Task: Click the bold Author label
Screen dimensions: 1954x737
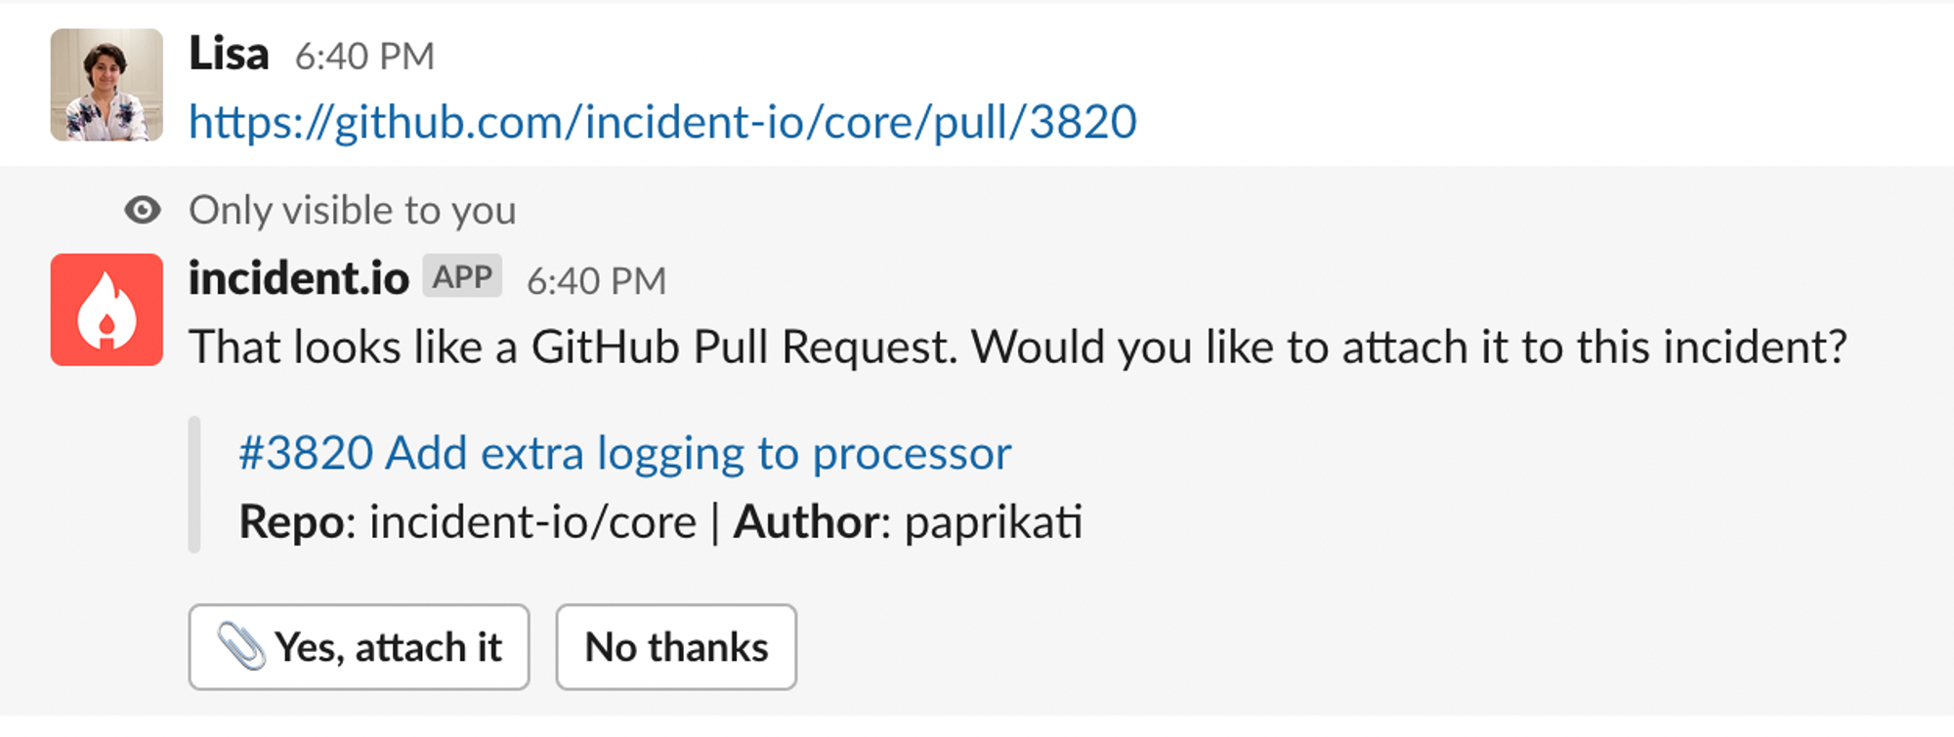Action: pyautogui.click(x=806, y=522)
